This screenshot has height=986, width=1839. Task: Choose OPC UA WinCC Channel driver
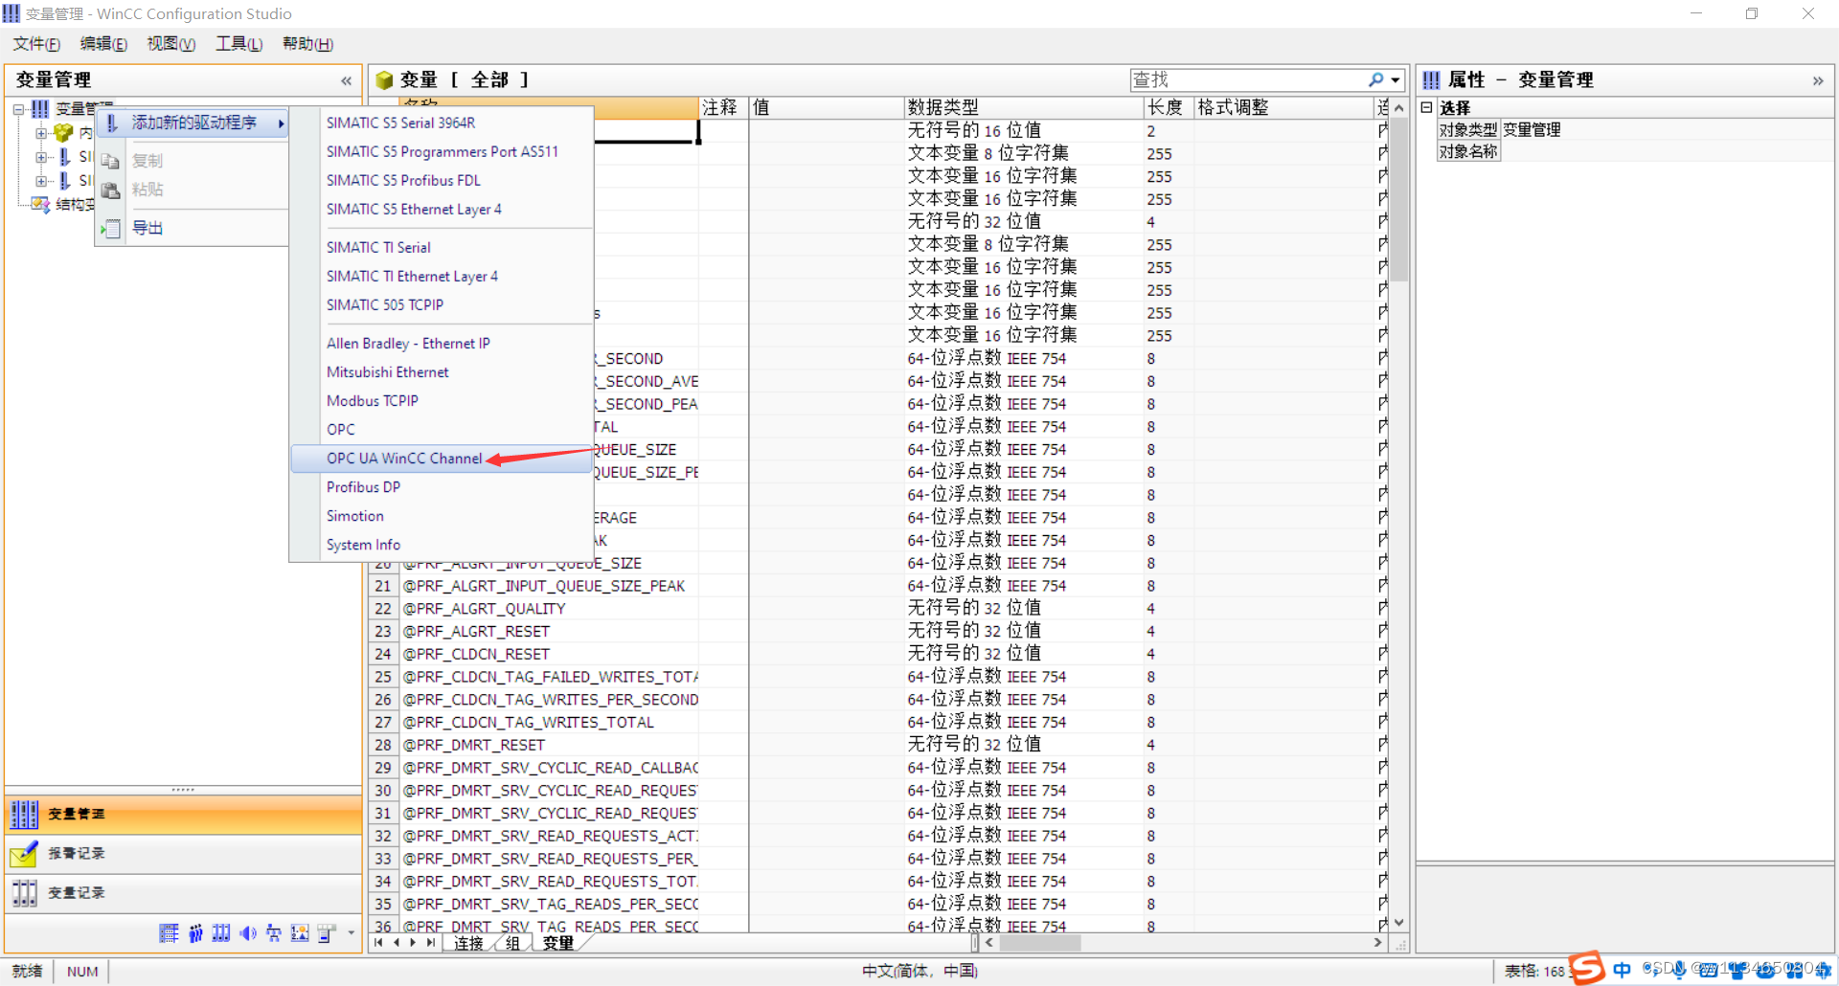(x=442, y=459)
